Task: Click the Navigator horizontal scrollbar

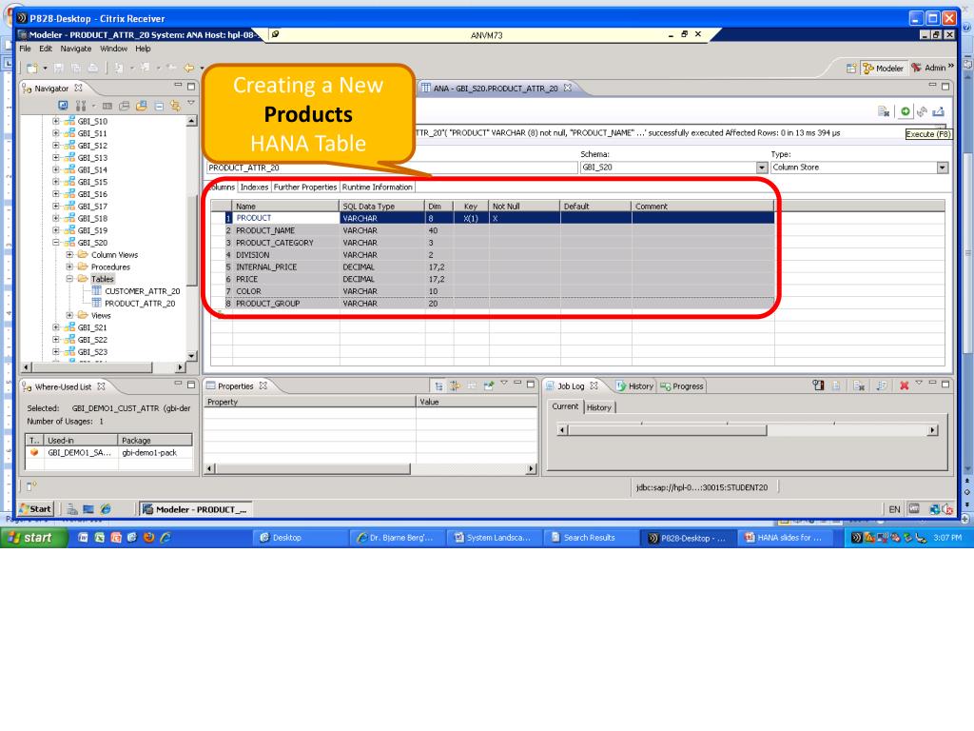Action: (103, 367)
